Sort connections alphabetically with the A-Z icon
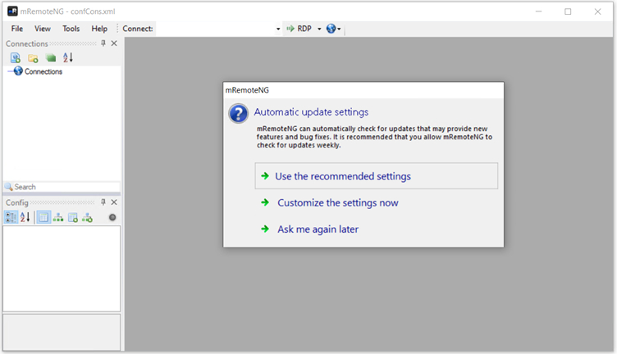This screenshot has height=354, width=617. (x=68, y=57)
